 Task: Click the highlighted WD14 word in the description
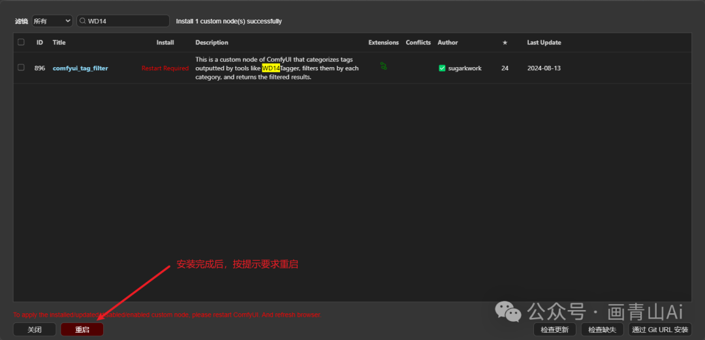pyautogui.click(x=271, y=68)
